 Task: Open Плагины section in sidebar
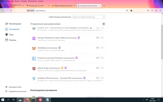click(x=11, y=40)
